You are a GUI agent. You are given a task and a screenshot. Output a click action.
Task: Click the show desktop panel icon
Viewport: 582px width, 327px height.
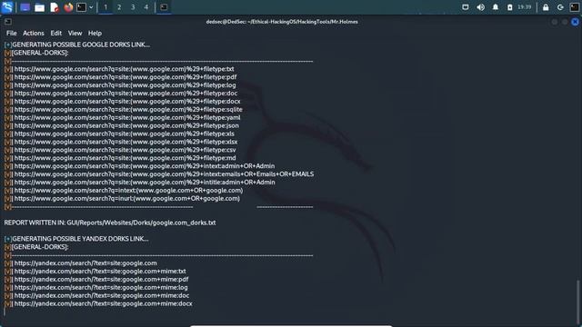pyautogui.click(x=25, y=7)
